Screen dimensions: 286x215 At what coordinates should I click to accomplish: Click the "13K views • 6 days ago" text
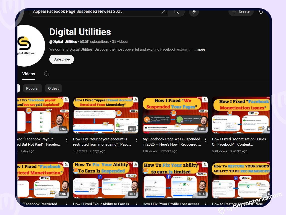89,151
